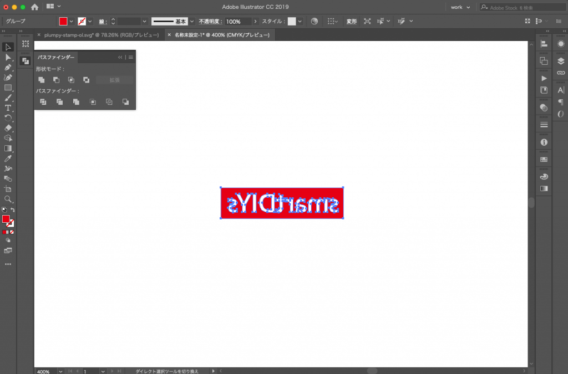Image resolution: width=568 pixels, height=374 pixels.
Task: Select the Pen tool
Action: coord(8,67)
